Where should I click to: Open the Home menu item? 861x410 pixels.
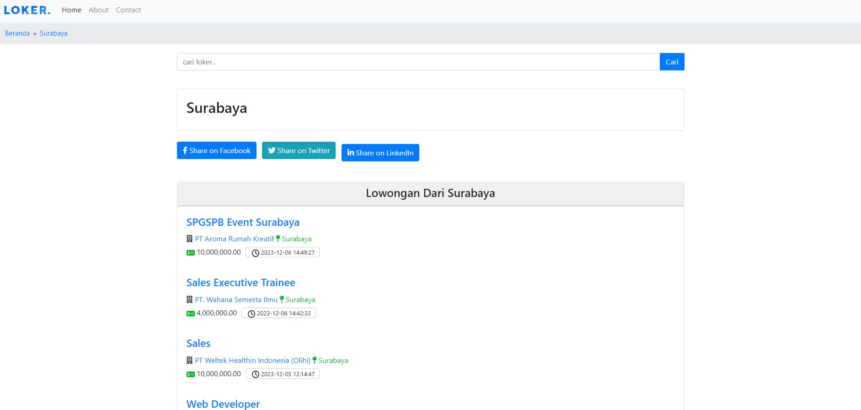71,10
